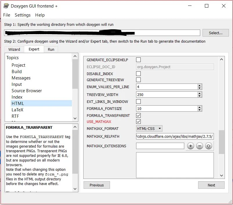Click the help text panel scrollbar thumb

click(75, 152)
